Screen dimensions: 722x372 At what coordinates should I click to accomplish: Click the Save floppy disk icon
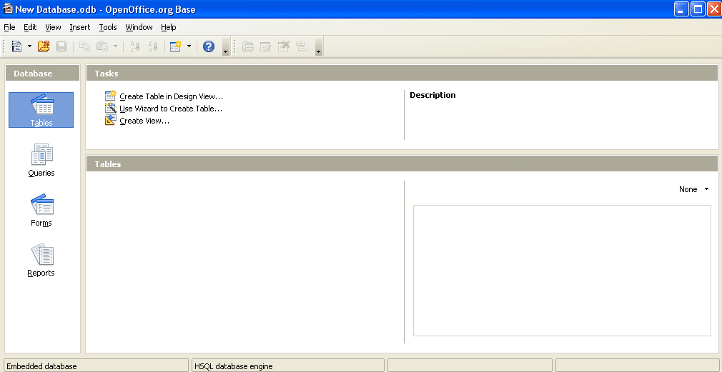[x=61, y=46]
